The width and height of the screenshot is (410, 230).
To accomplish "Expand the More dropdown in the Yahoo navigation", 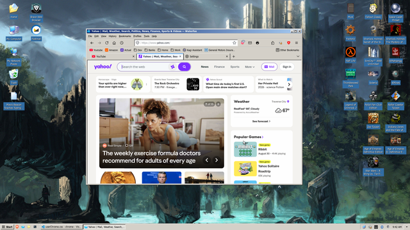I will click(250, 66).
